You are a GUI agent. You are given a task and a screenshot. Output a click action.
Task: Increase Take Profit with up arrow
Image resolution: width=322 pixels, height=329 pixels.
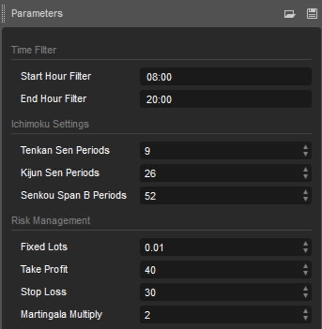point(305,266)
